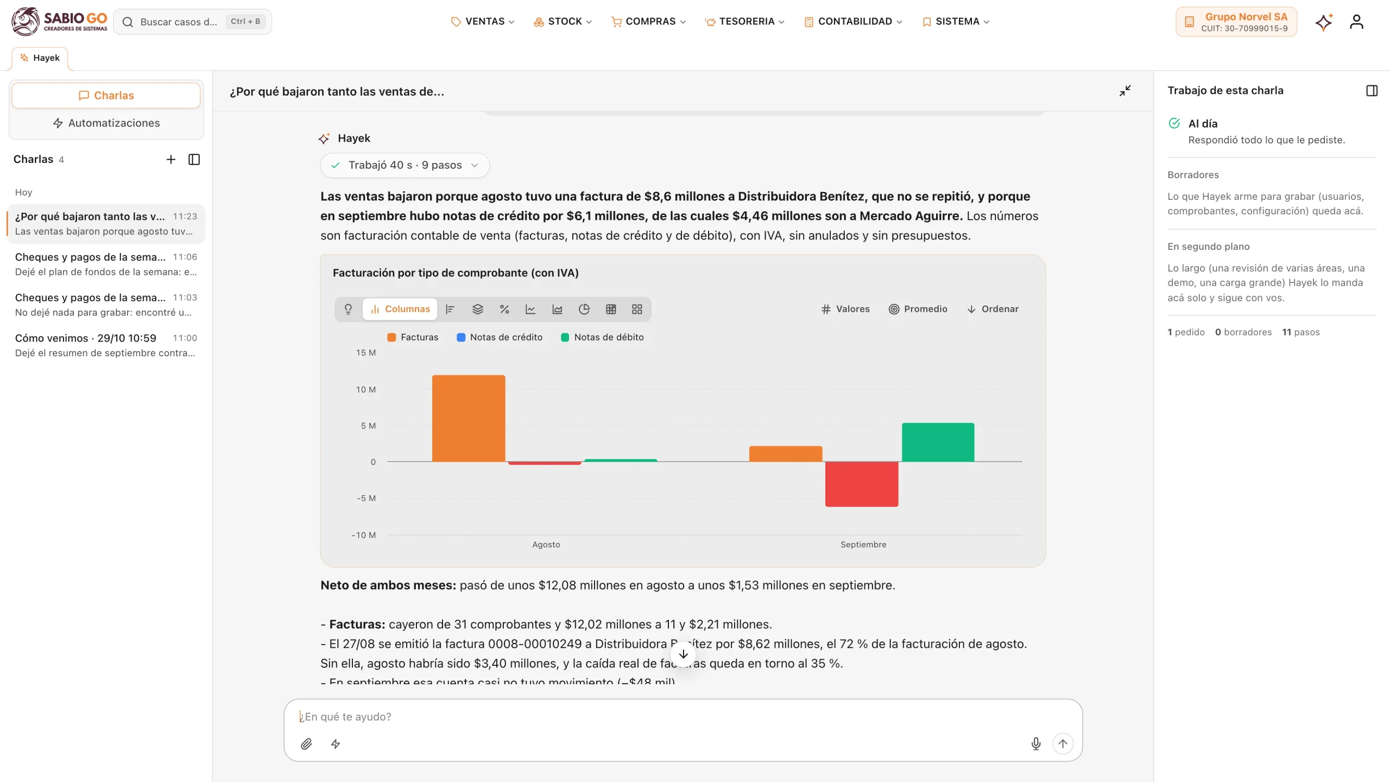This screenshot has height=782, width=1390.
Task: Switch chart to percentage view
Action: (x=504, y=309)
